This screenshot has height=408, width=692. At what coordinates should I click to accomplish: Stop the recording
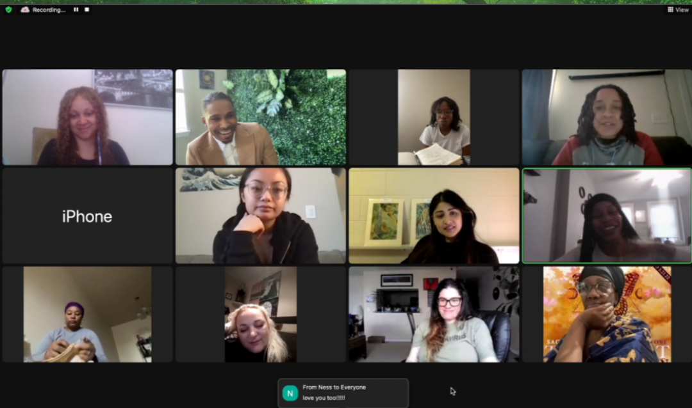[x=87, y=9]
